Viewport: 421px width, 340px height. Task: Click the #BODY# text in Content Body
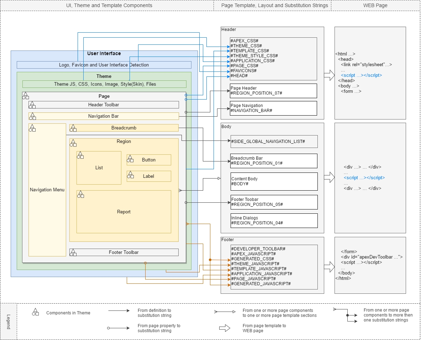coord(240,184)
